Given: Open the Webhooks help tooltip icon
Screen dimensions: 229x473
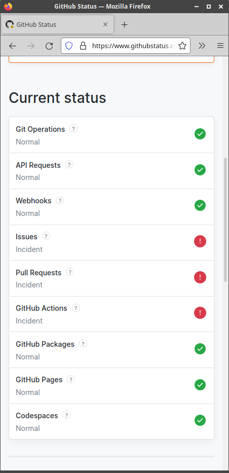Looking at the screenshot, I should (x=60, y=200).
